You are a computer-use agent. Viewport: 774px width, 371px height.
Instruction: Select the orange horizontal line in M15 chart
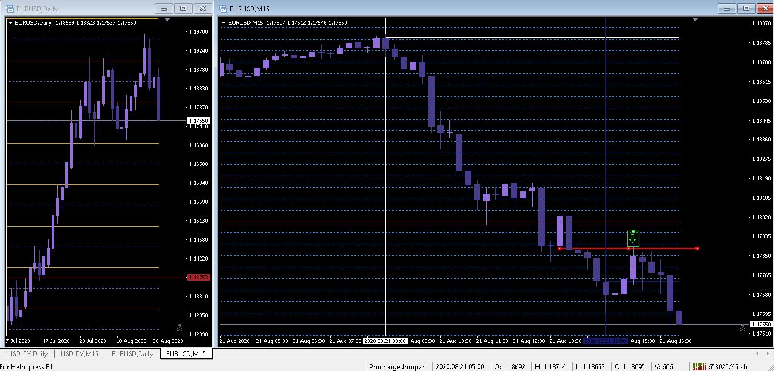click(x=449, y=222)
